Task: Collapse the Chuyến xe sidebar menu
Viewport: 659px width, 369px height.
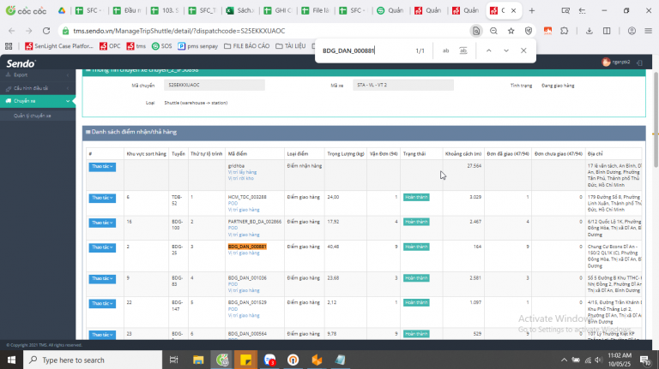Action: [38, 101]
